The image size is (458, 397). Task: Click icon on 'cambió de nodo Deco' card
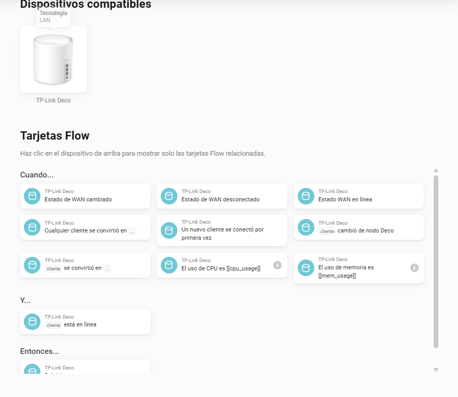[x=306, y=227]
